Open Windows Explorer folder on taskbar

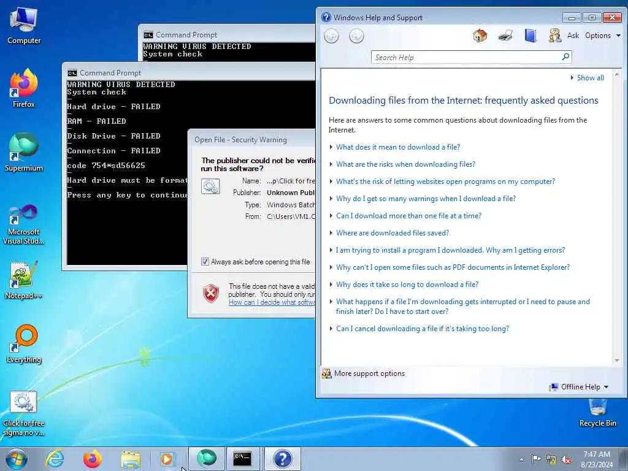131,459
